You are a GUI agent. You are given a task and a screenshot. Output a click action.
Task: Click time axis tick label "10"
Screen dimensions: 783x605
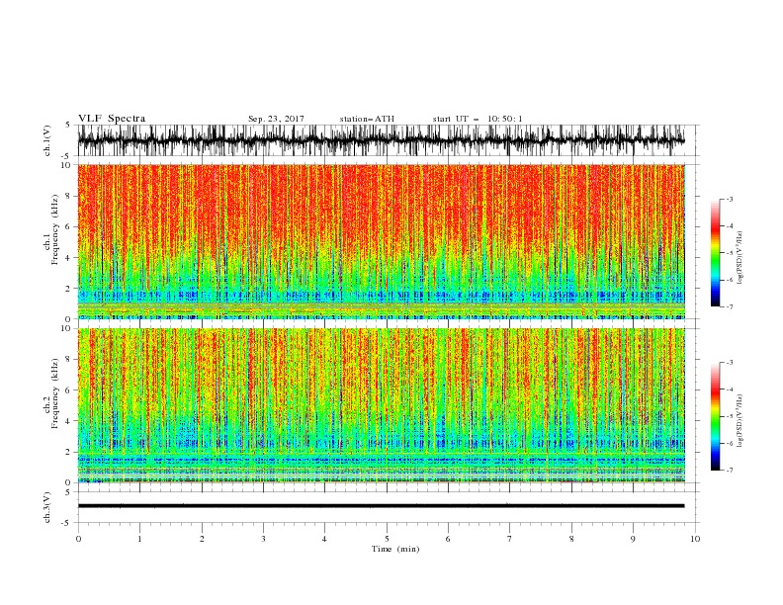(695, 539)
